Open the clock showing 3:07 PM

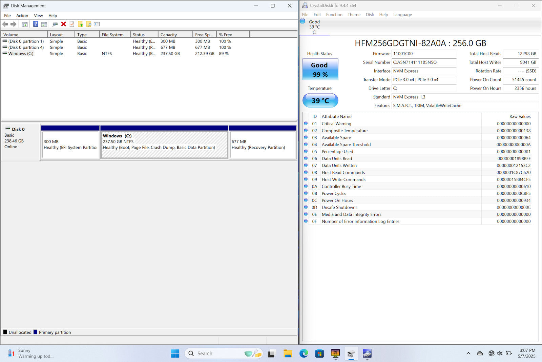(x=527, y=354)
